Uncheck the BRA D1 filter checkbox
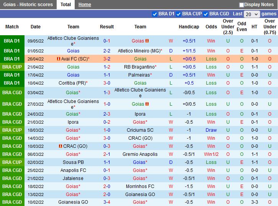The height and width of the screenshot is (206, 278). (155, 14)
